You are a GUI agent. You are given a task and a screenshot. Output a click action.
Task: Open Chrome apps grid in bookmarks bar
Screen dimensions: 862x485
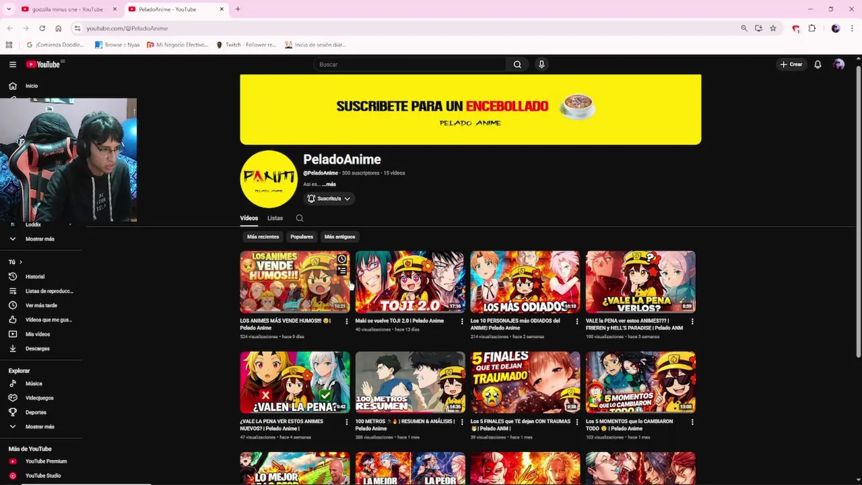(x=9, y=45)
